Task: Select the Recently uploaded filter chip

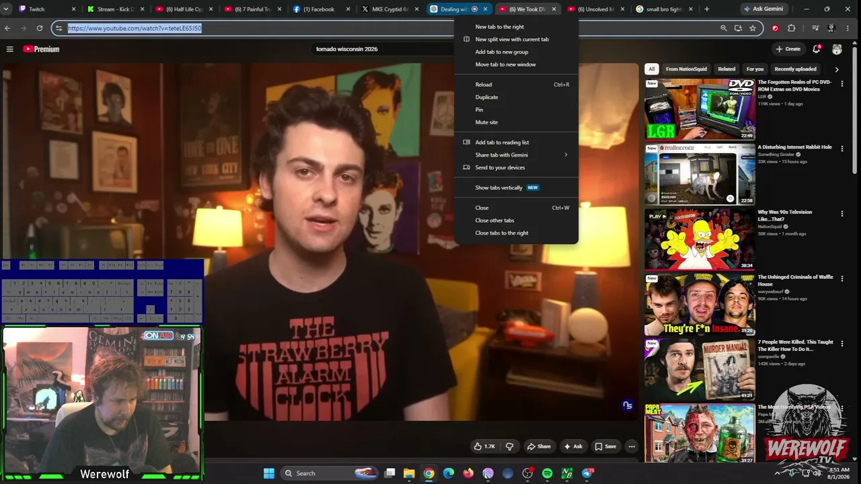Action: 795,69
